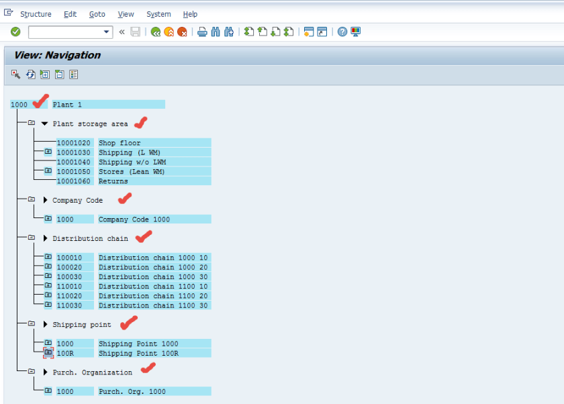The height and width of the screenshot is (404, 564).
Task: Go to Previous Page icon
Action: [x=263, y=32]
